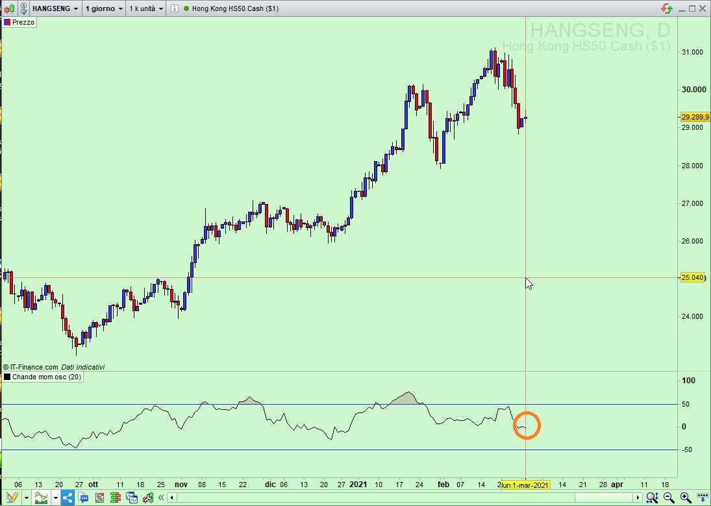This screenshot has height=506, width=711.
Task: Click the scroll-left arrow of time scrollbar
Action: click(x=172, y=498)
